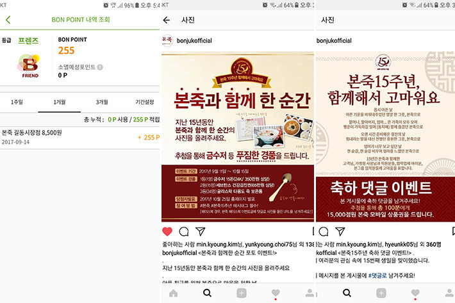
Task: Go to Instagram home feed icon
Action: (x=174, y=293)
